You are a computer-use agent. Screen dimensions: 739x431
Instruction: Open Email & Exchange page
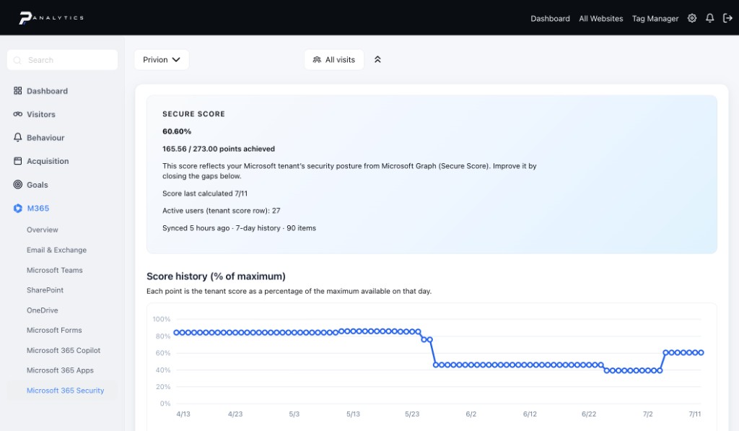coord(56,250)
